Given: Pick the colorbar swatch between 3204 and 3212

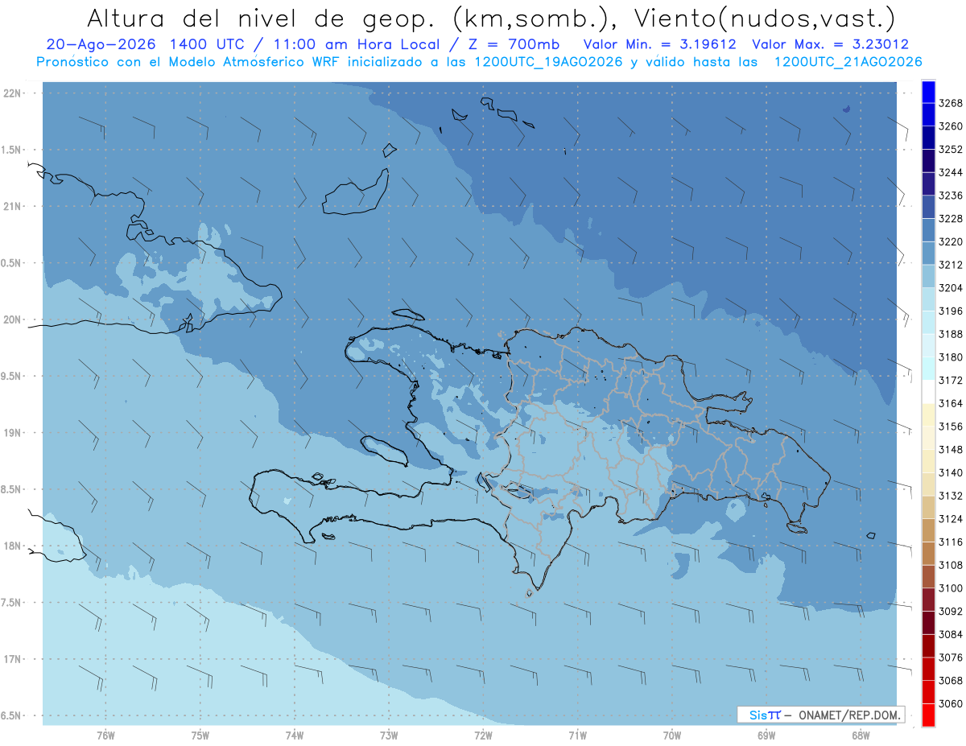Looking at the screenshot, I should click(928, 275).
